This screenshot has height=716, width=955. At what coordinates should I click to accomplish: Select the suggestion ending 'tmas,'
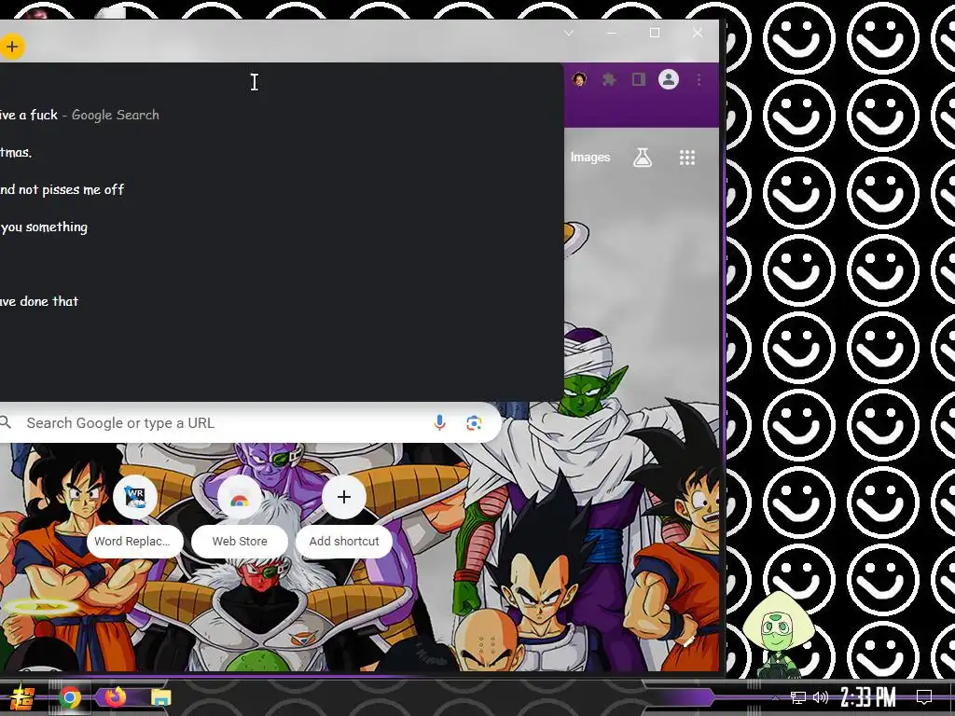click(x=282, y=152)
